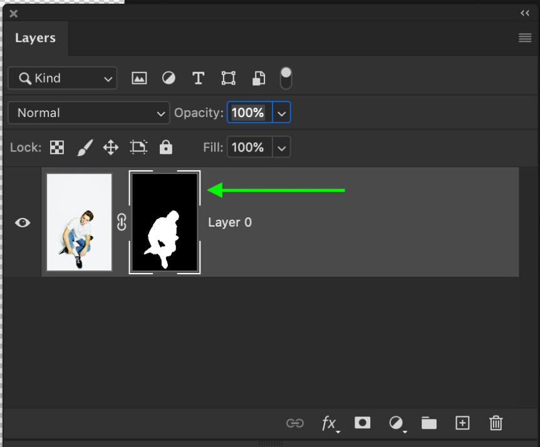This screenshot has width=540, height=447.
Task: Click the Layer 0 name text
Action: (230, 222)
